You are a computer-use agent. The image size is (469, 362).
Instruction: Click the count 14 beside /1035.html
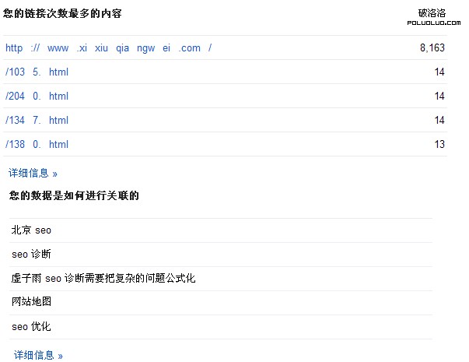pyautogui.click(x=439, y=72)
